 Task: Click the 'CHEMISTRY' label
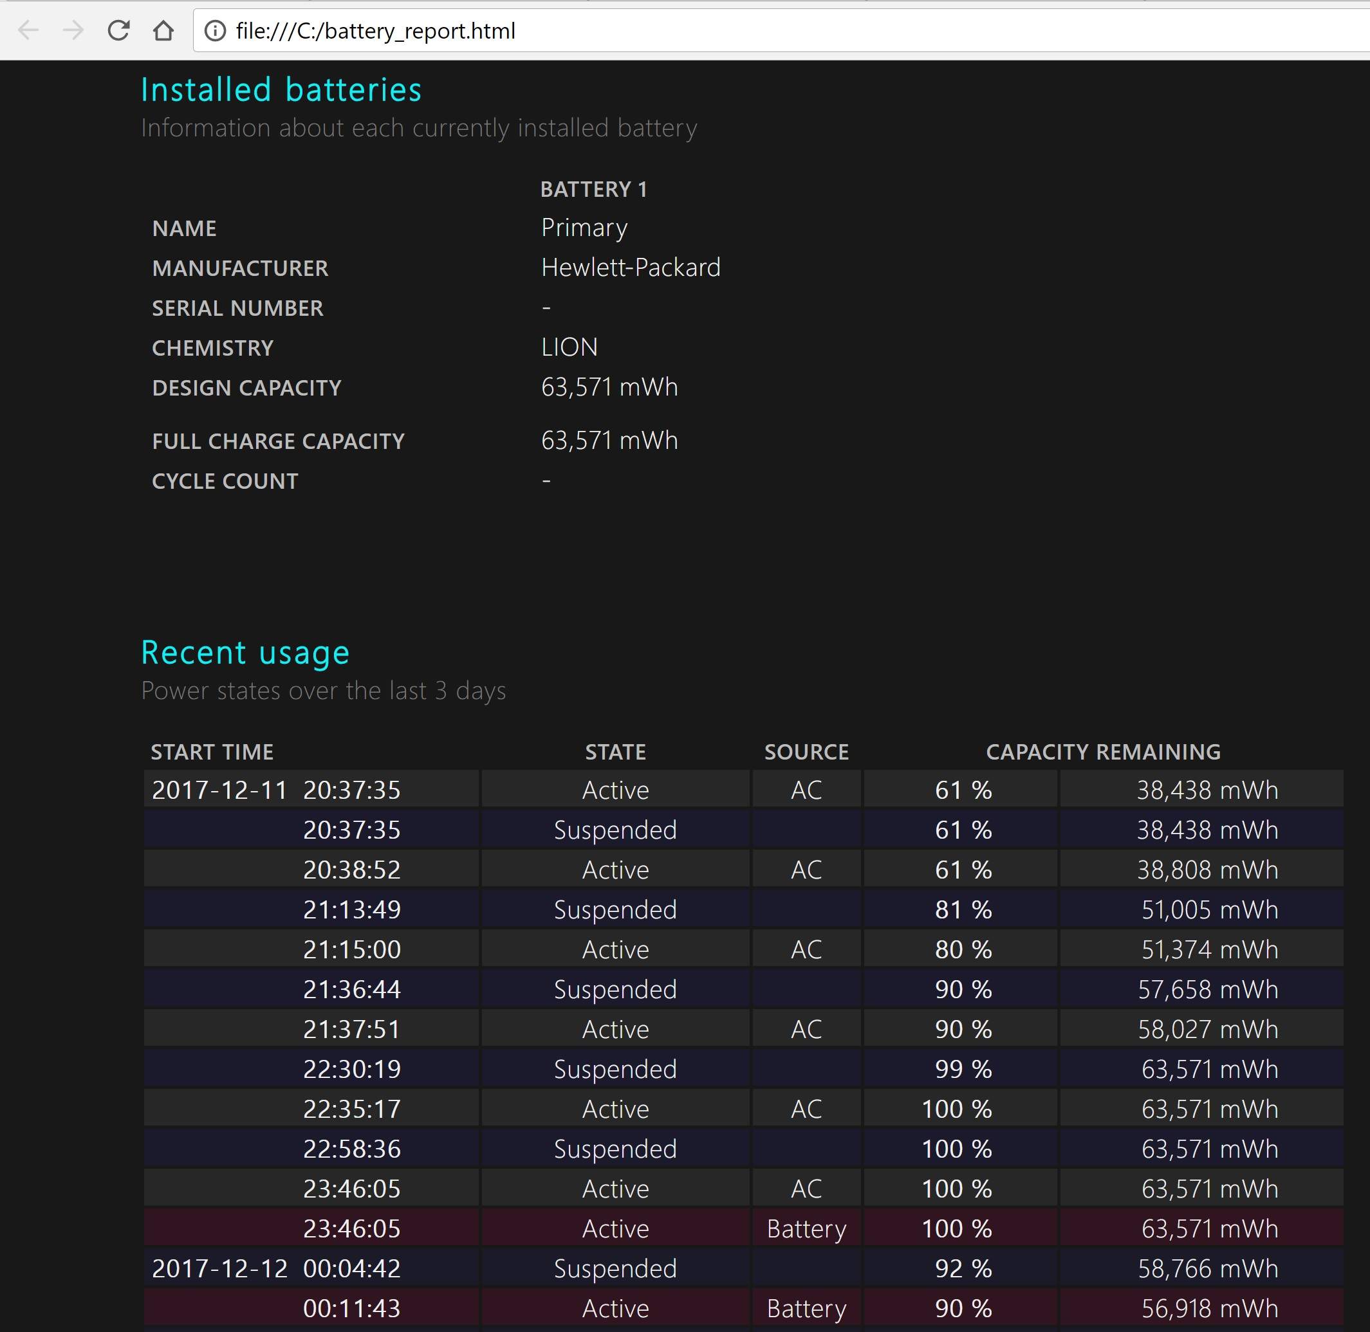[213, 348]
